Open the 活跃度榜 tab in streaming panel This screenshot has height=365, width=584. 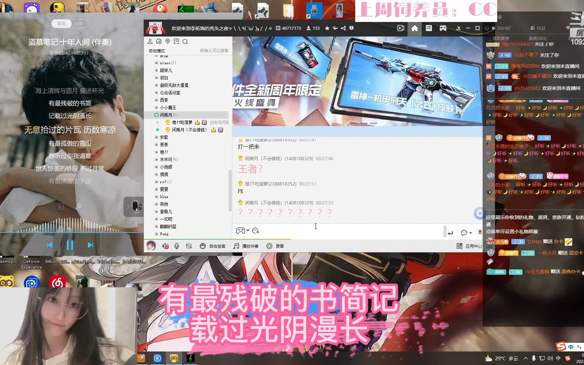[x=501, y=38]
